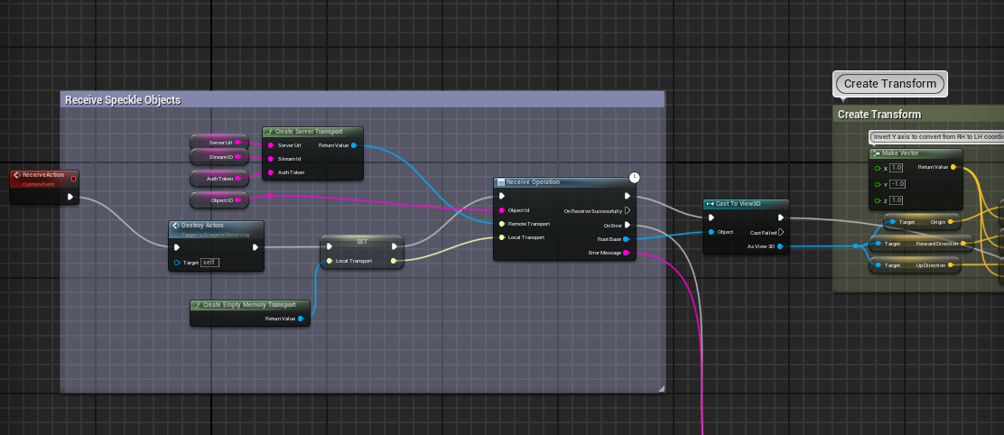The width and height of the screenshot is (1004, 435).
Task: Click Cast To View3D execution output pin
Action: tap(780, 217)
